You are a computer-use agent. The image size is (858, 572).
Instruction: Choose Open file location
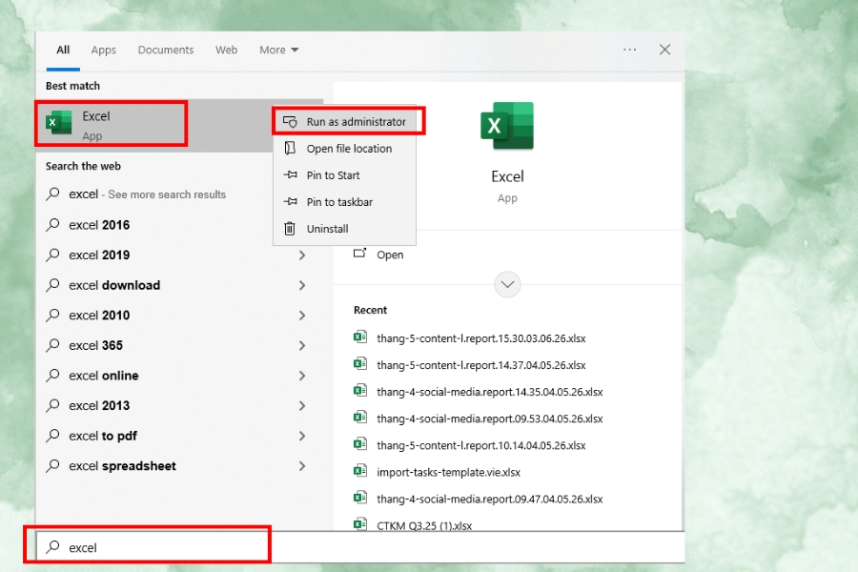[x=344, y=149]
